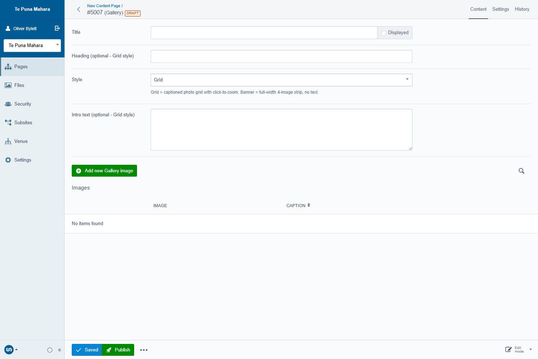538x359 pixels.
Task: Click the Heading input field
Action: (x=282, y=56)
